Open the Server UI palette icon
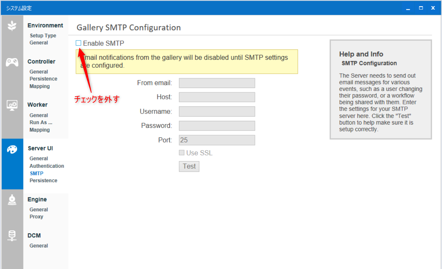Viewport: 442px width, 269px height. coord(12,149)
